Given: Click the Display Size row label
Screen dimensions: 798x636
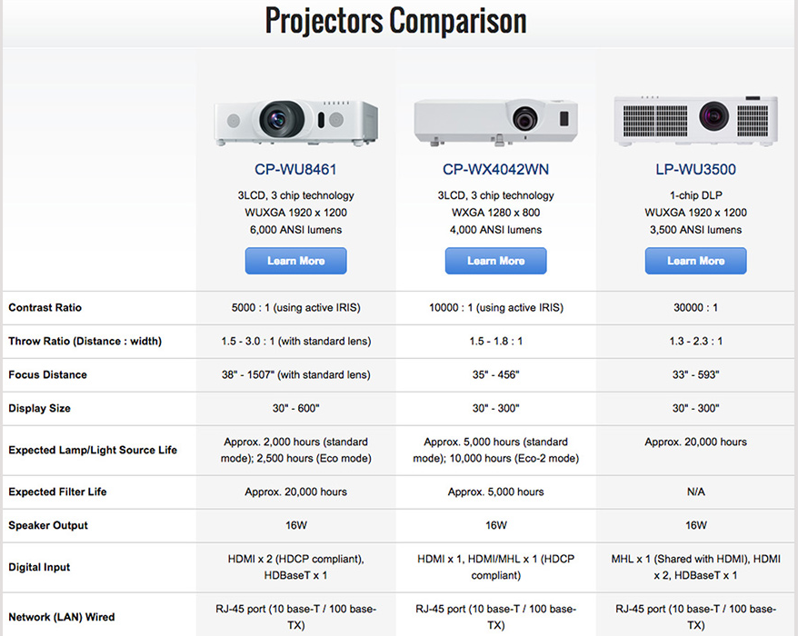Looking at the screenshot, I should (x=39, y=408).
